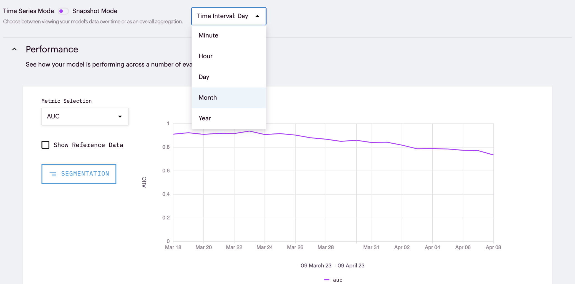Click the Mar 24 axis label
The width and height of the screenshot is (575, 284).
(265, 247)
